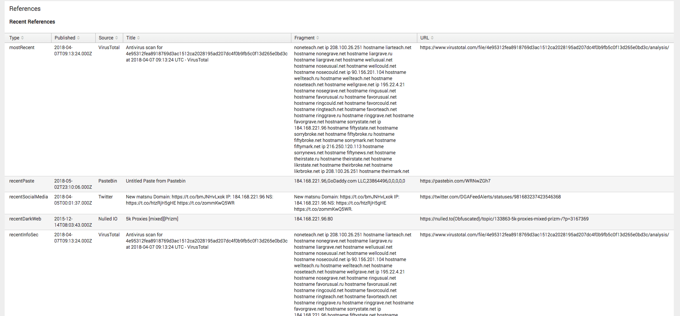Click the hostname fragment in recentInfoSec row
The image size is (680, 316).
coord(354,275)
